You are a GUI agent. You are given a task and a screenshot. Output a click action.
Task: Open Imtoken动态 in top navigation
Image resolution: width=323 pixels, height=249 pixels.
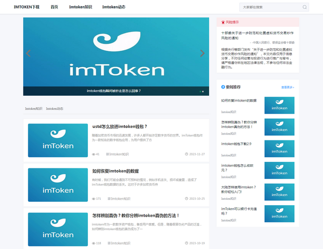(114, 7)
